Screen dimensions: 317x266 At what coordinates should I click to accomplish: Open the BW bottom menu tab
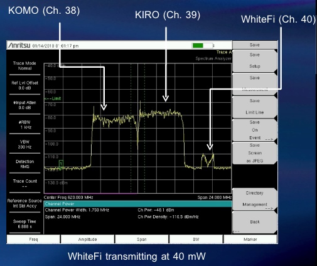point(196,239)
